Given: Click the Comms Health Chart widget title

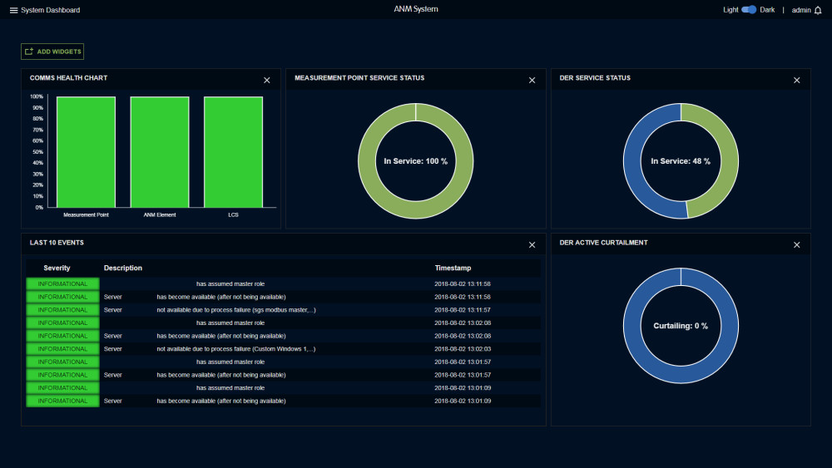Looking at the screenshot, I should click(x=68, y=78).
